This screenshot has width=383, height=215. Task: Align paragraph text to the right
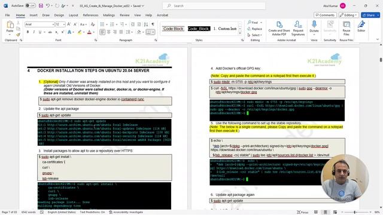(x=115, y=32)
